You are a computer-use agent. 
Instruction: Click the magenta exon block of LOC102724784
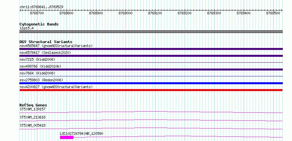coord(67,137)
